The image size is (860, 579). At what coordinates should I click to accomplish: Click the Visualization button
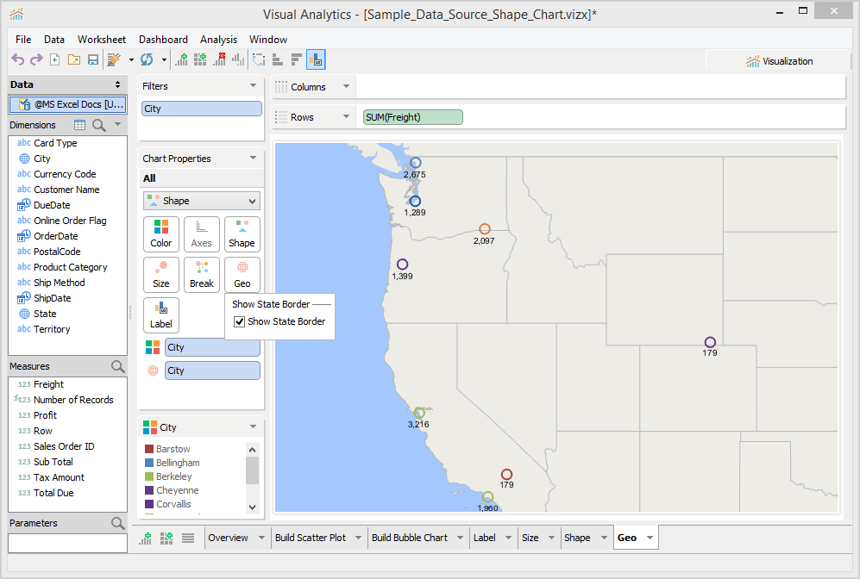click(x=780, y=61)
